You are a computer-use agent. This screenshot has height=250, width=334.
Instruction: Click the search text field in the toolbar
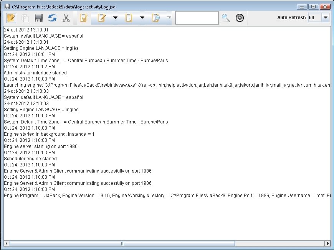[x=197, y=18]
